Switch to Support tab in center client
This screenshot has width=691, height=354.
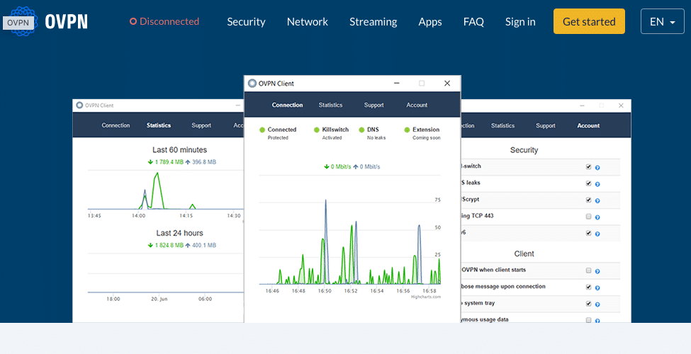tap(373, 105)
